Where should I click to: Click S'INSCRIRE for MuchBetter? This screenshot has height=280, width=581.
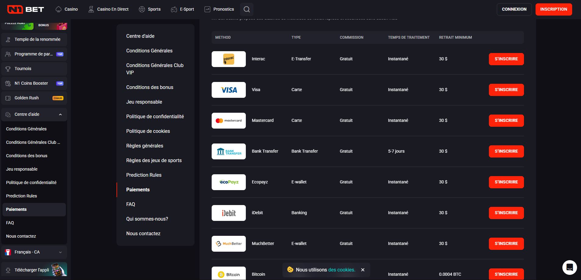(x=506, y=244)
